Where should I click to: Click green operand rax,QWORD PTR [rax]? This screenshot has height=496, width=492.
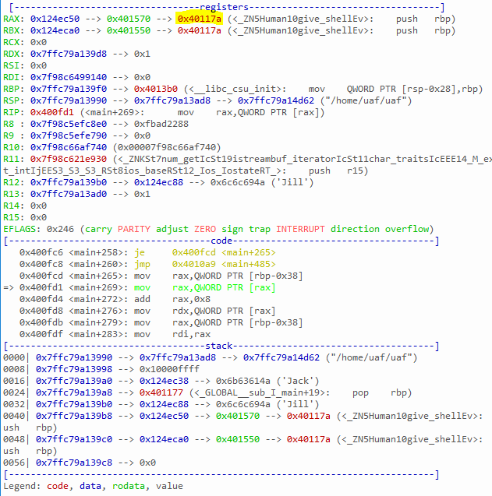224,288
